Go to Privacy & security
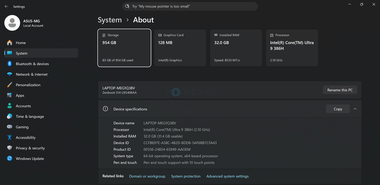 (x=41, y=148)
